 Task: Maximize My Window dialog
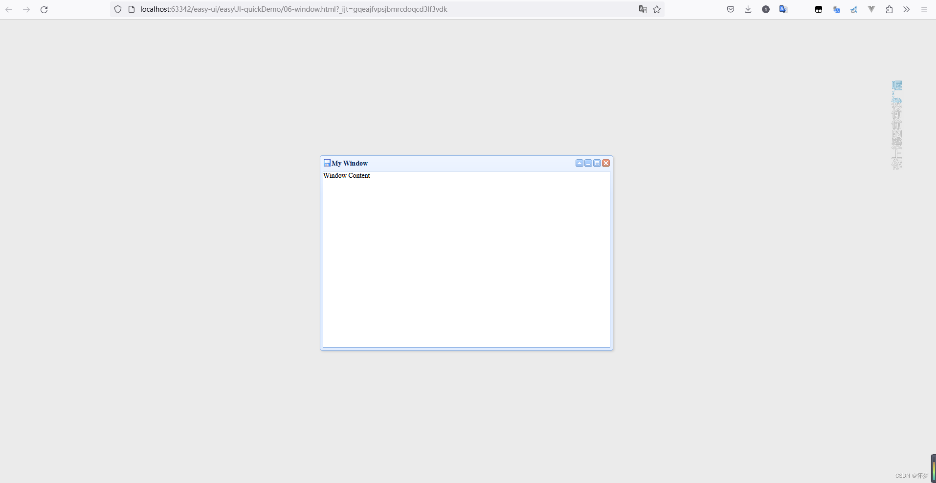[597, 163]
